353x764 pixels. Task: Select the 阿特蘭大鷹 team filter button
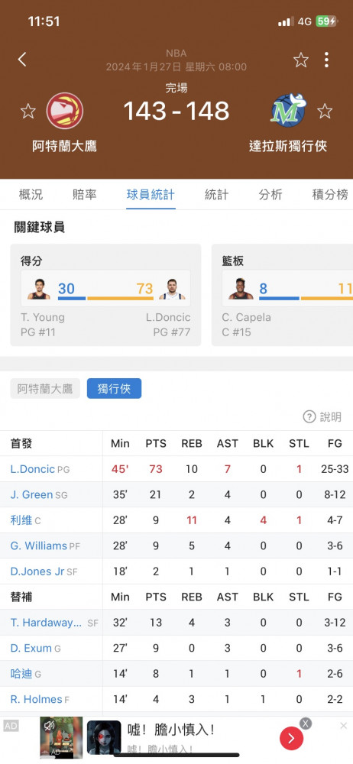coord(45,389)
